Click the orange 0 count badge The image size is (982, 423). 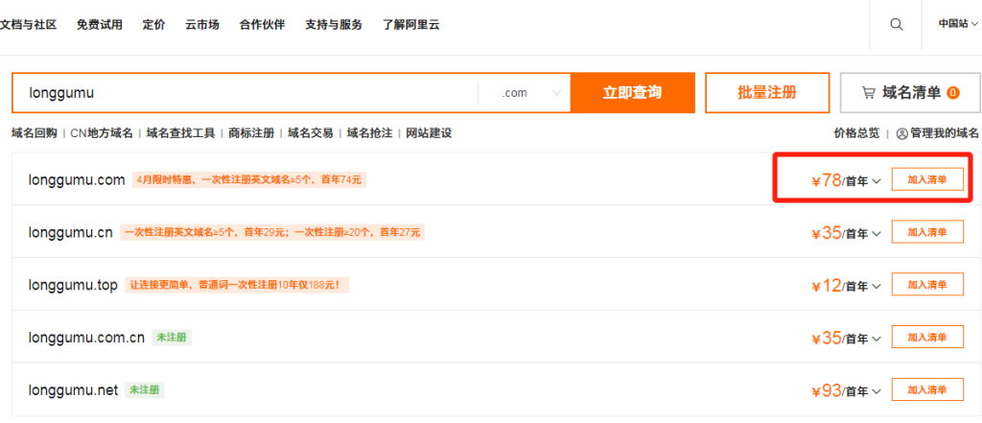click(x=953, y=93)
